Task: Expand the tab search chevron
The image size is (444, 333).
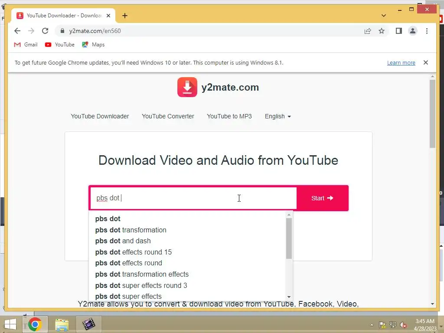Action: click(x=384, y=16)
